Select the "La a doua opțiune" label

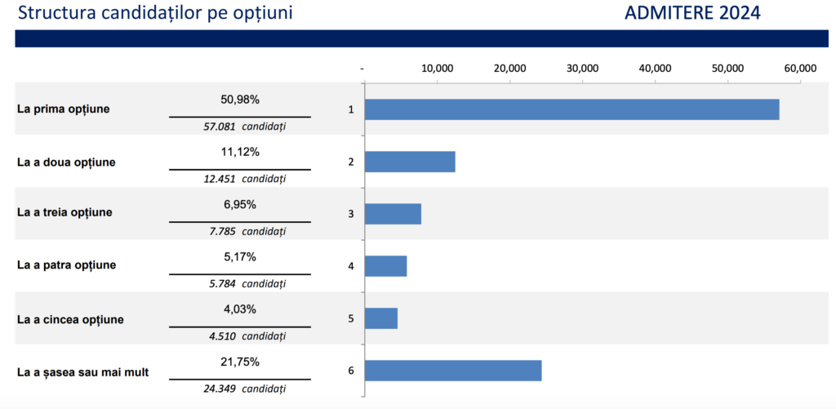pyautogui.click(x=66, y=162)
